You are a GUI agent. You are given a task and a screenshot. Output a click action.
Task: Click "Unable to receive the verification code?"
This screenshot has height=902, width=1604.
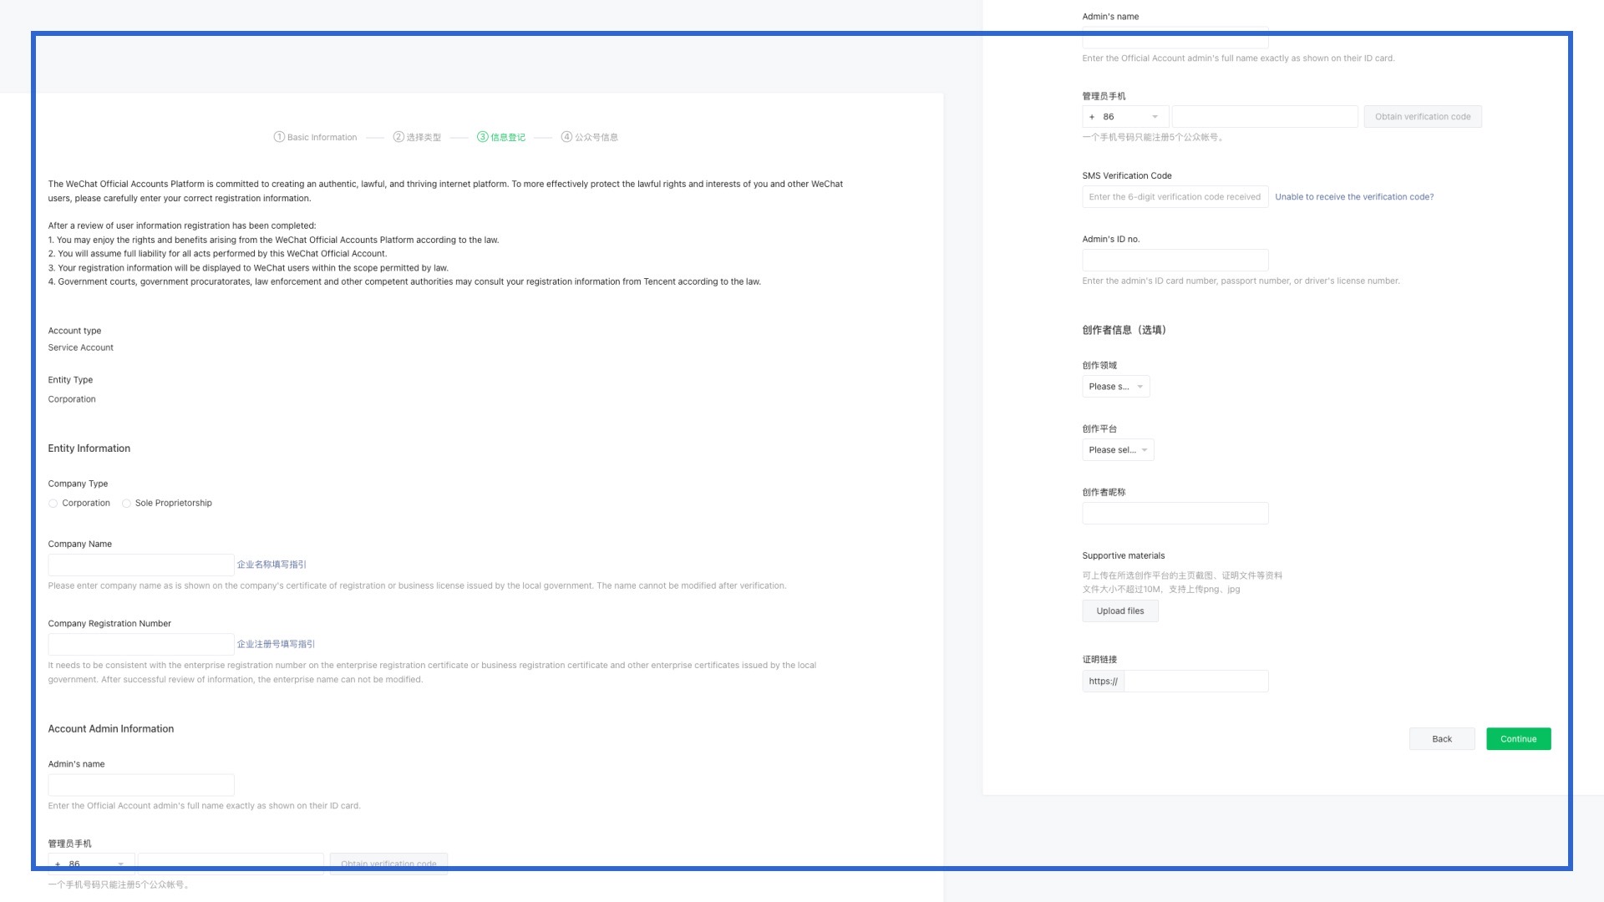pyautogui.click(x=1353, y=196)
